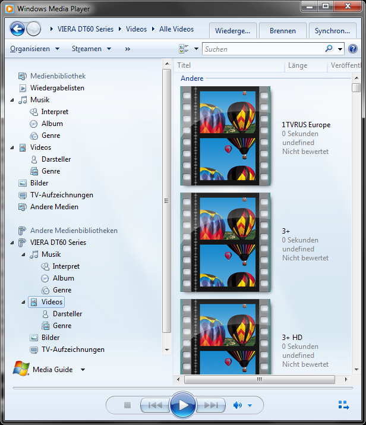Click the playback seek bar
366x425 pixels.
click(183, 388)
